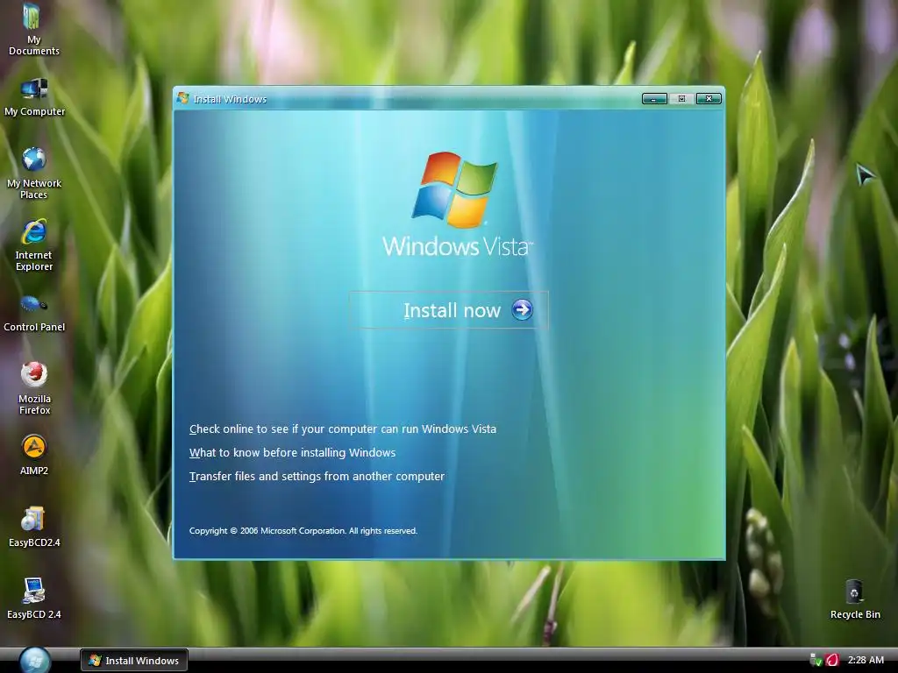Close the Install Windows window

[x=709, y=99]
